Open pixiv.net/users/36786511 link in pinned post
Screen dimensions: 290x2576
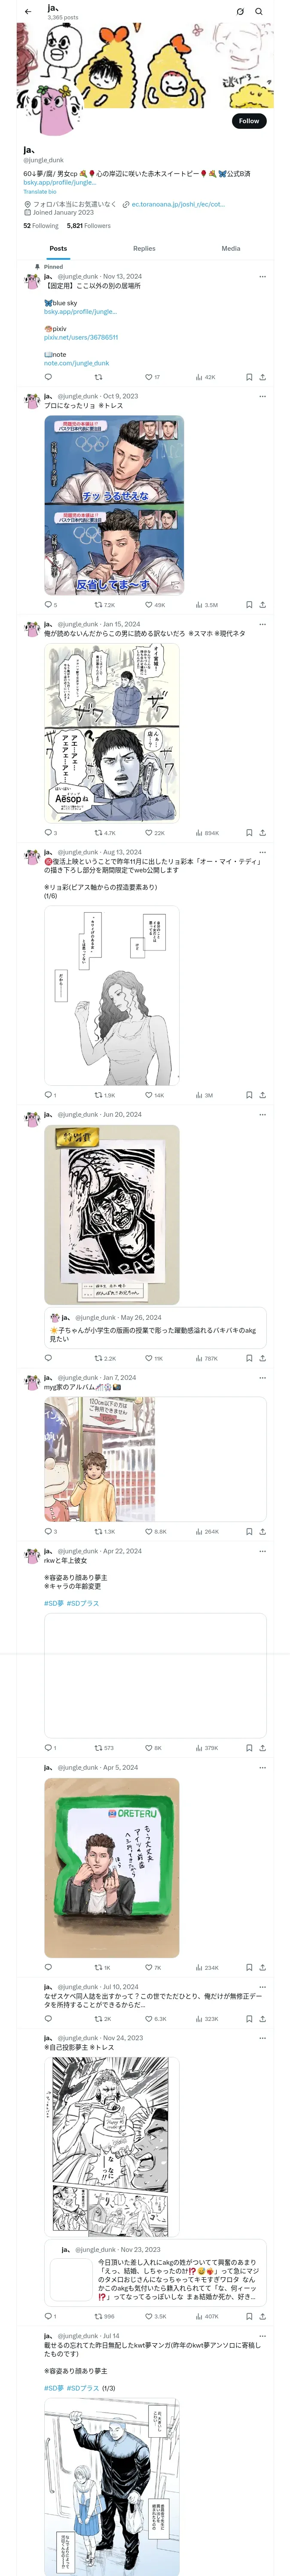[81, 337]
